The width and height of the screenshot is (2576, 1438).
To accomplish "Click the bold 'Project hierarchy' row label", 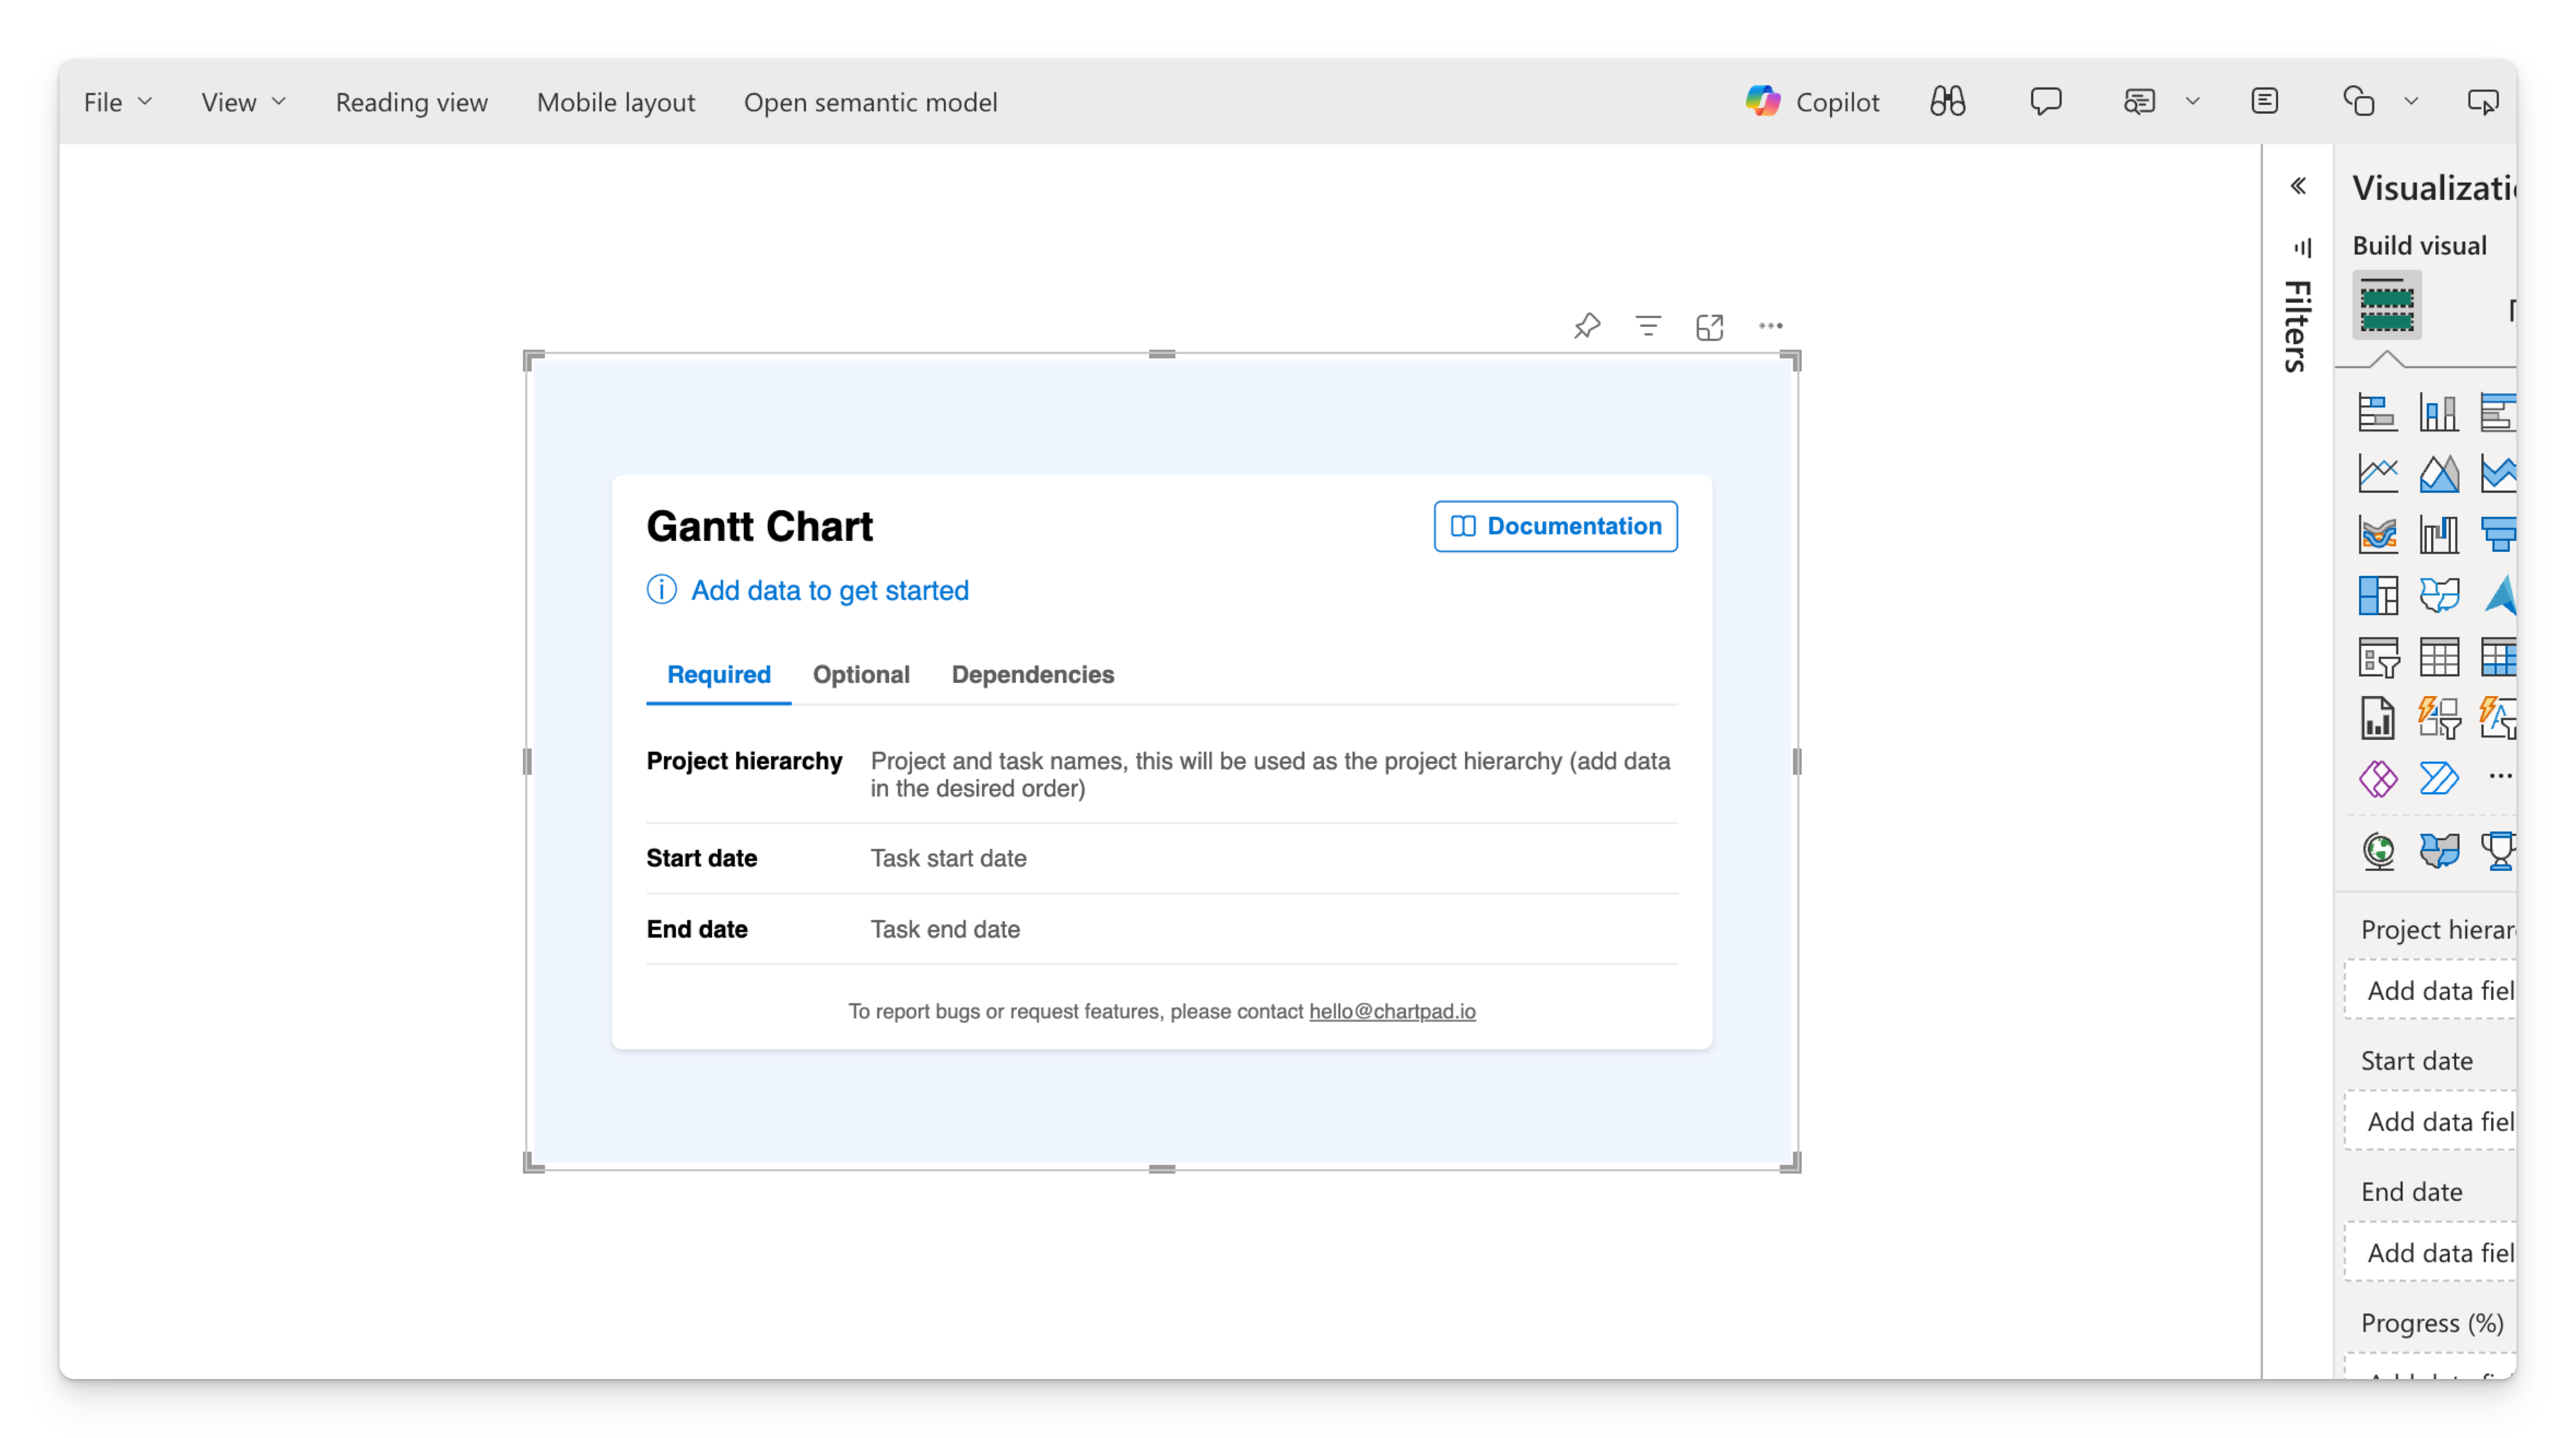I will (x=744, y=761).
